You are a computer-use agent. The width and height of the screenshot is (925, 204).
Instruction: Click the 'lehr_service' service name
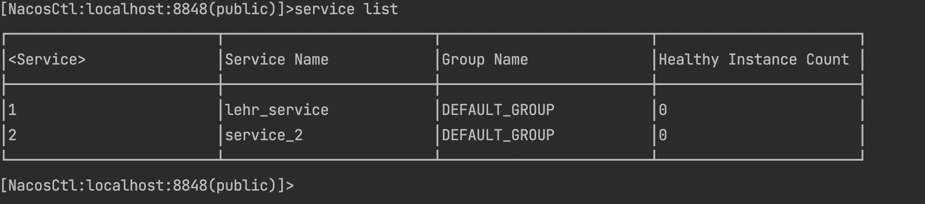(x=277, y=109)
